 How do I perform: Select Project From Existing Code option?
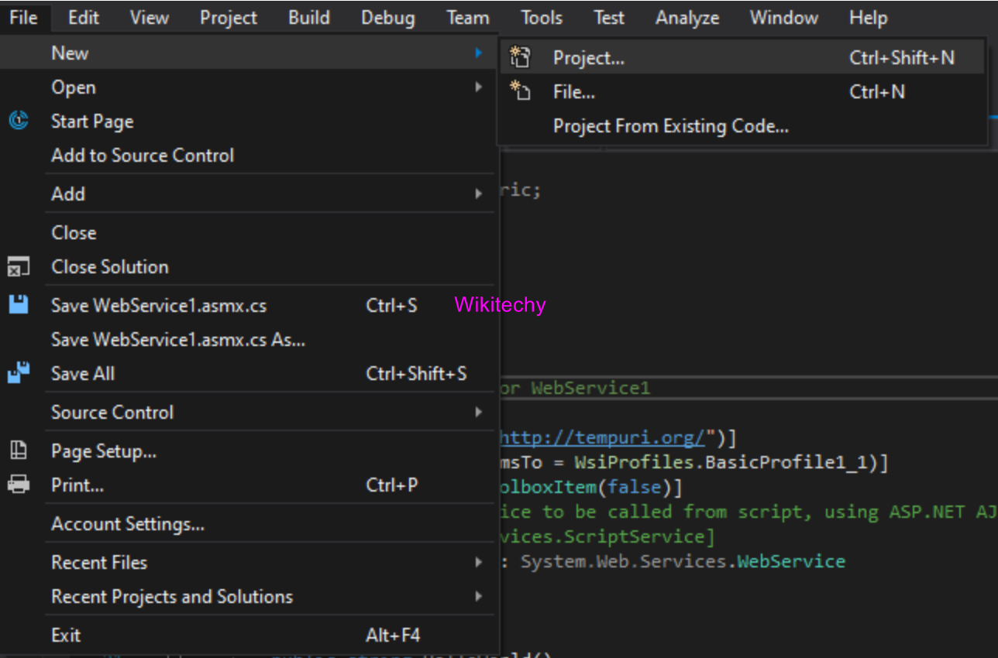(x=670, y=126)
